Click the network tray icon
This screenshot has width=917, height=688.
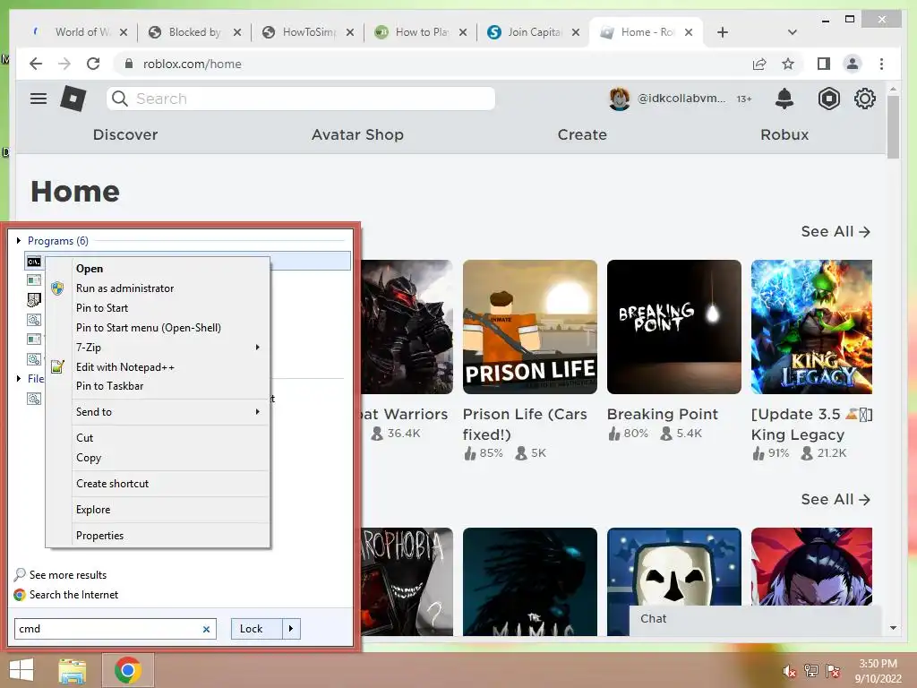(811, 671)
